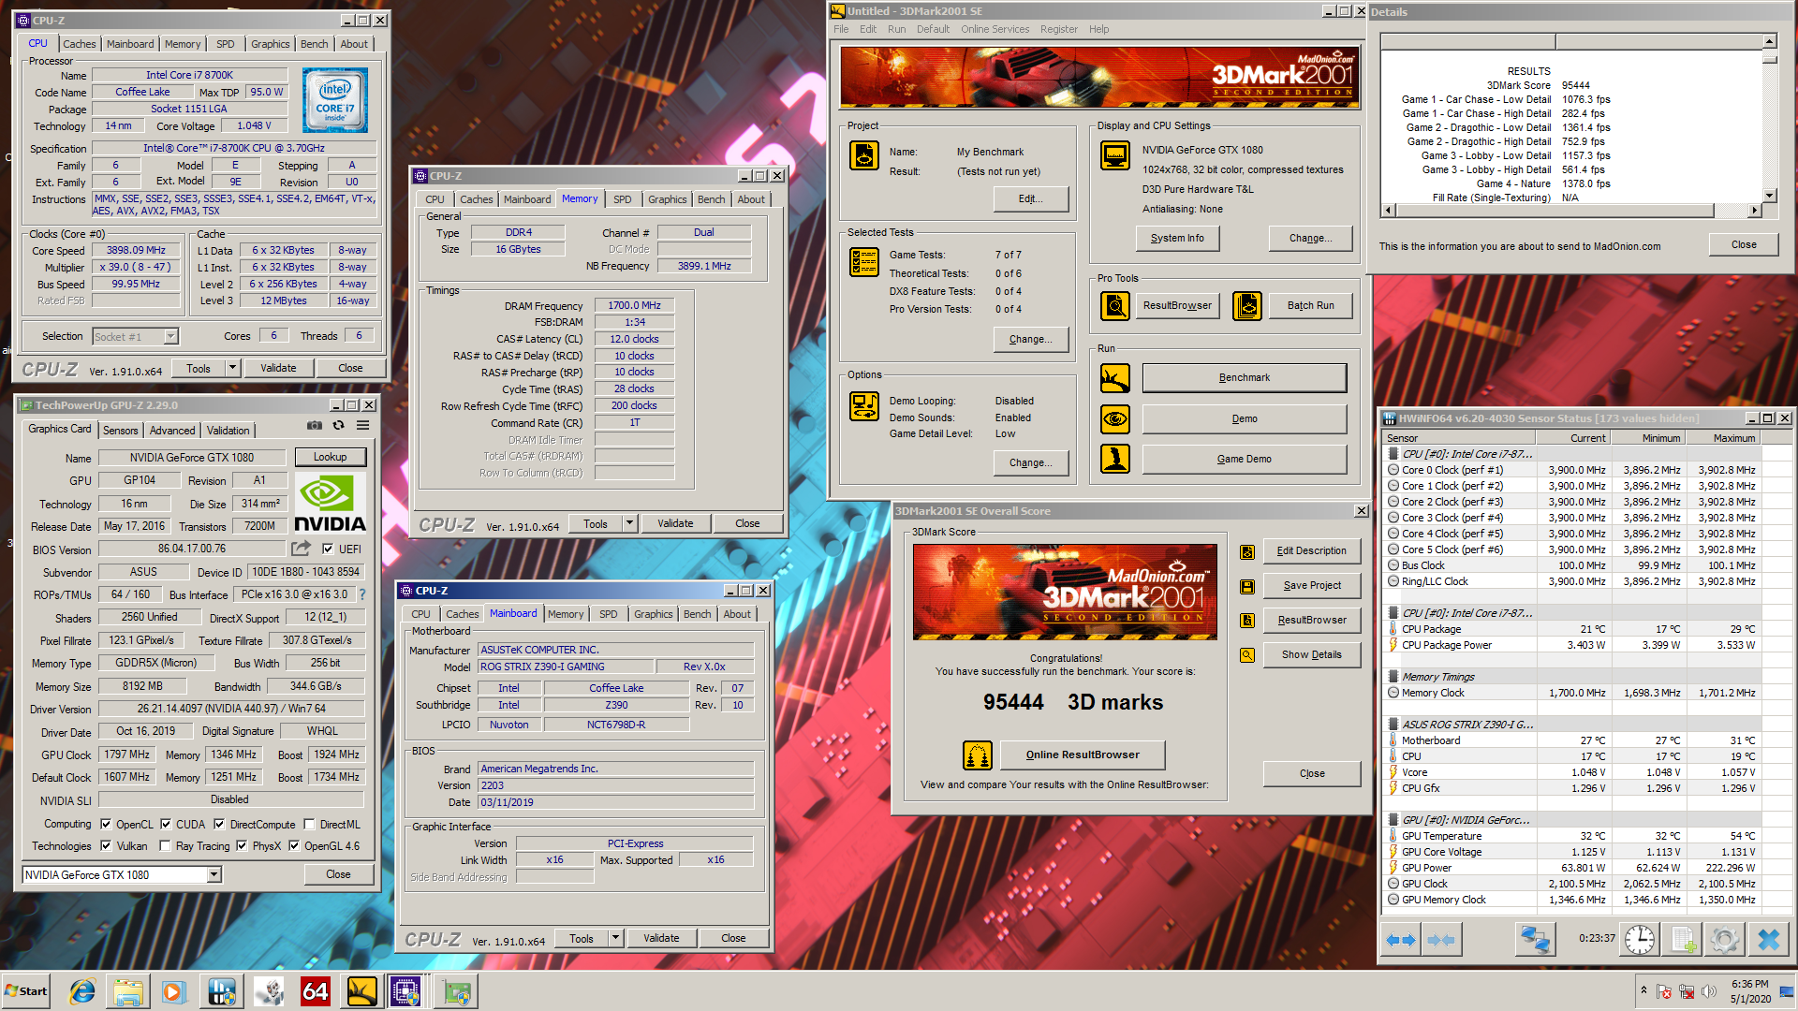Open HWiNFO sensor settings gear icon
Viewport: 1798px width, 1011px height.
[x=1725, y=939]
